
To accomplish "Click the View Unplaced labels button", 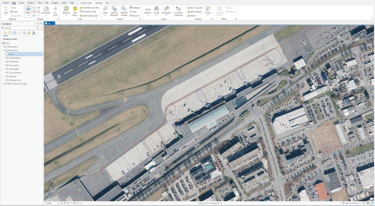I will (x=196, y=12).
